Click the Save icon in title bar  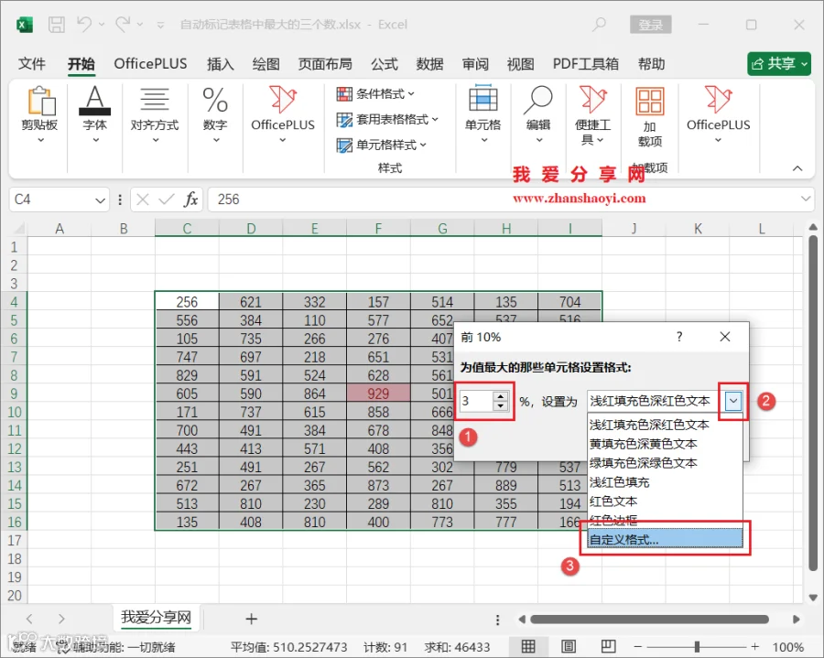(56, 25)
